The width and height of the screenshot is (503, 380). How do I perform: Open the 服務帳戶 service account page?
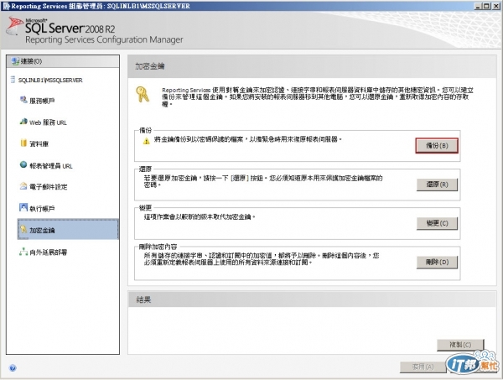coord(42,101)
